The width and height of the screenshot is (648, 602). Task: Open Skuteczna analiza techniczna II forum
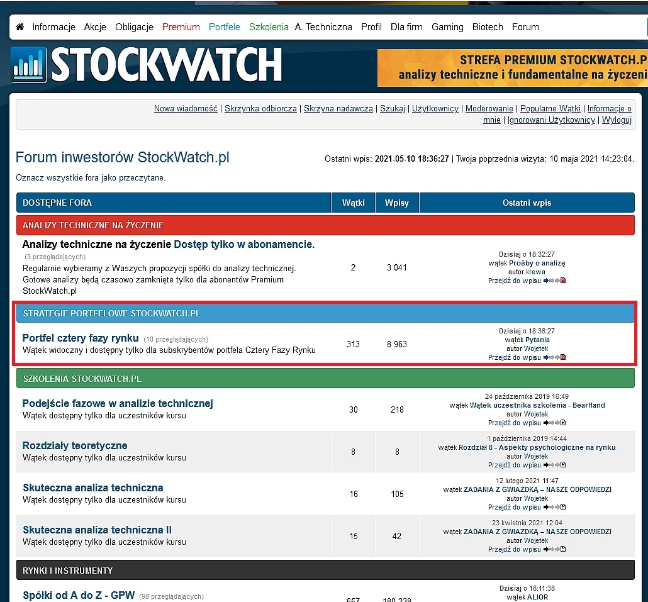97,530
